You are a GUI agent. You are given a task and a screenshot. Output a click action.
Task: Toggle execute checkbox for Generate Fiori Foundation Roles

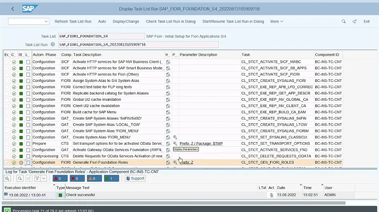click(x=7, y=162)
